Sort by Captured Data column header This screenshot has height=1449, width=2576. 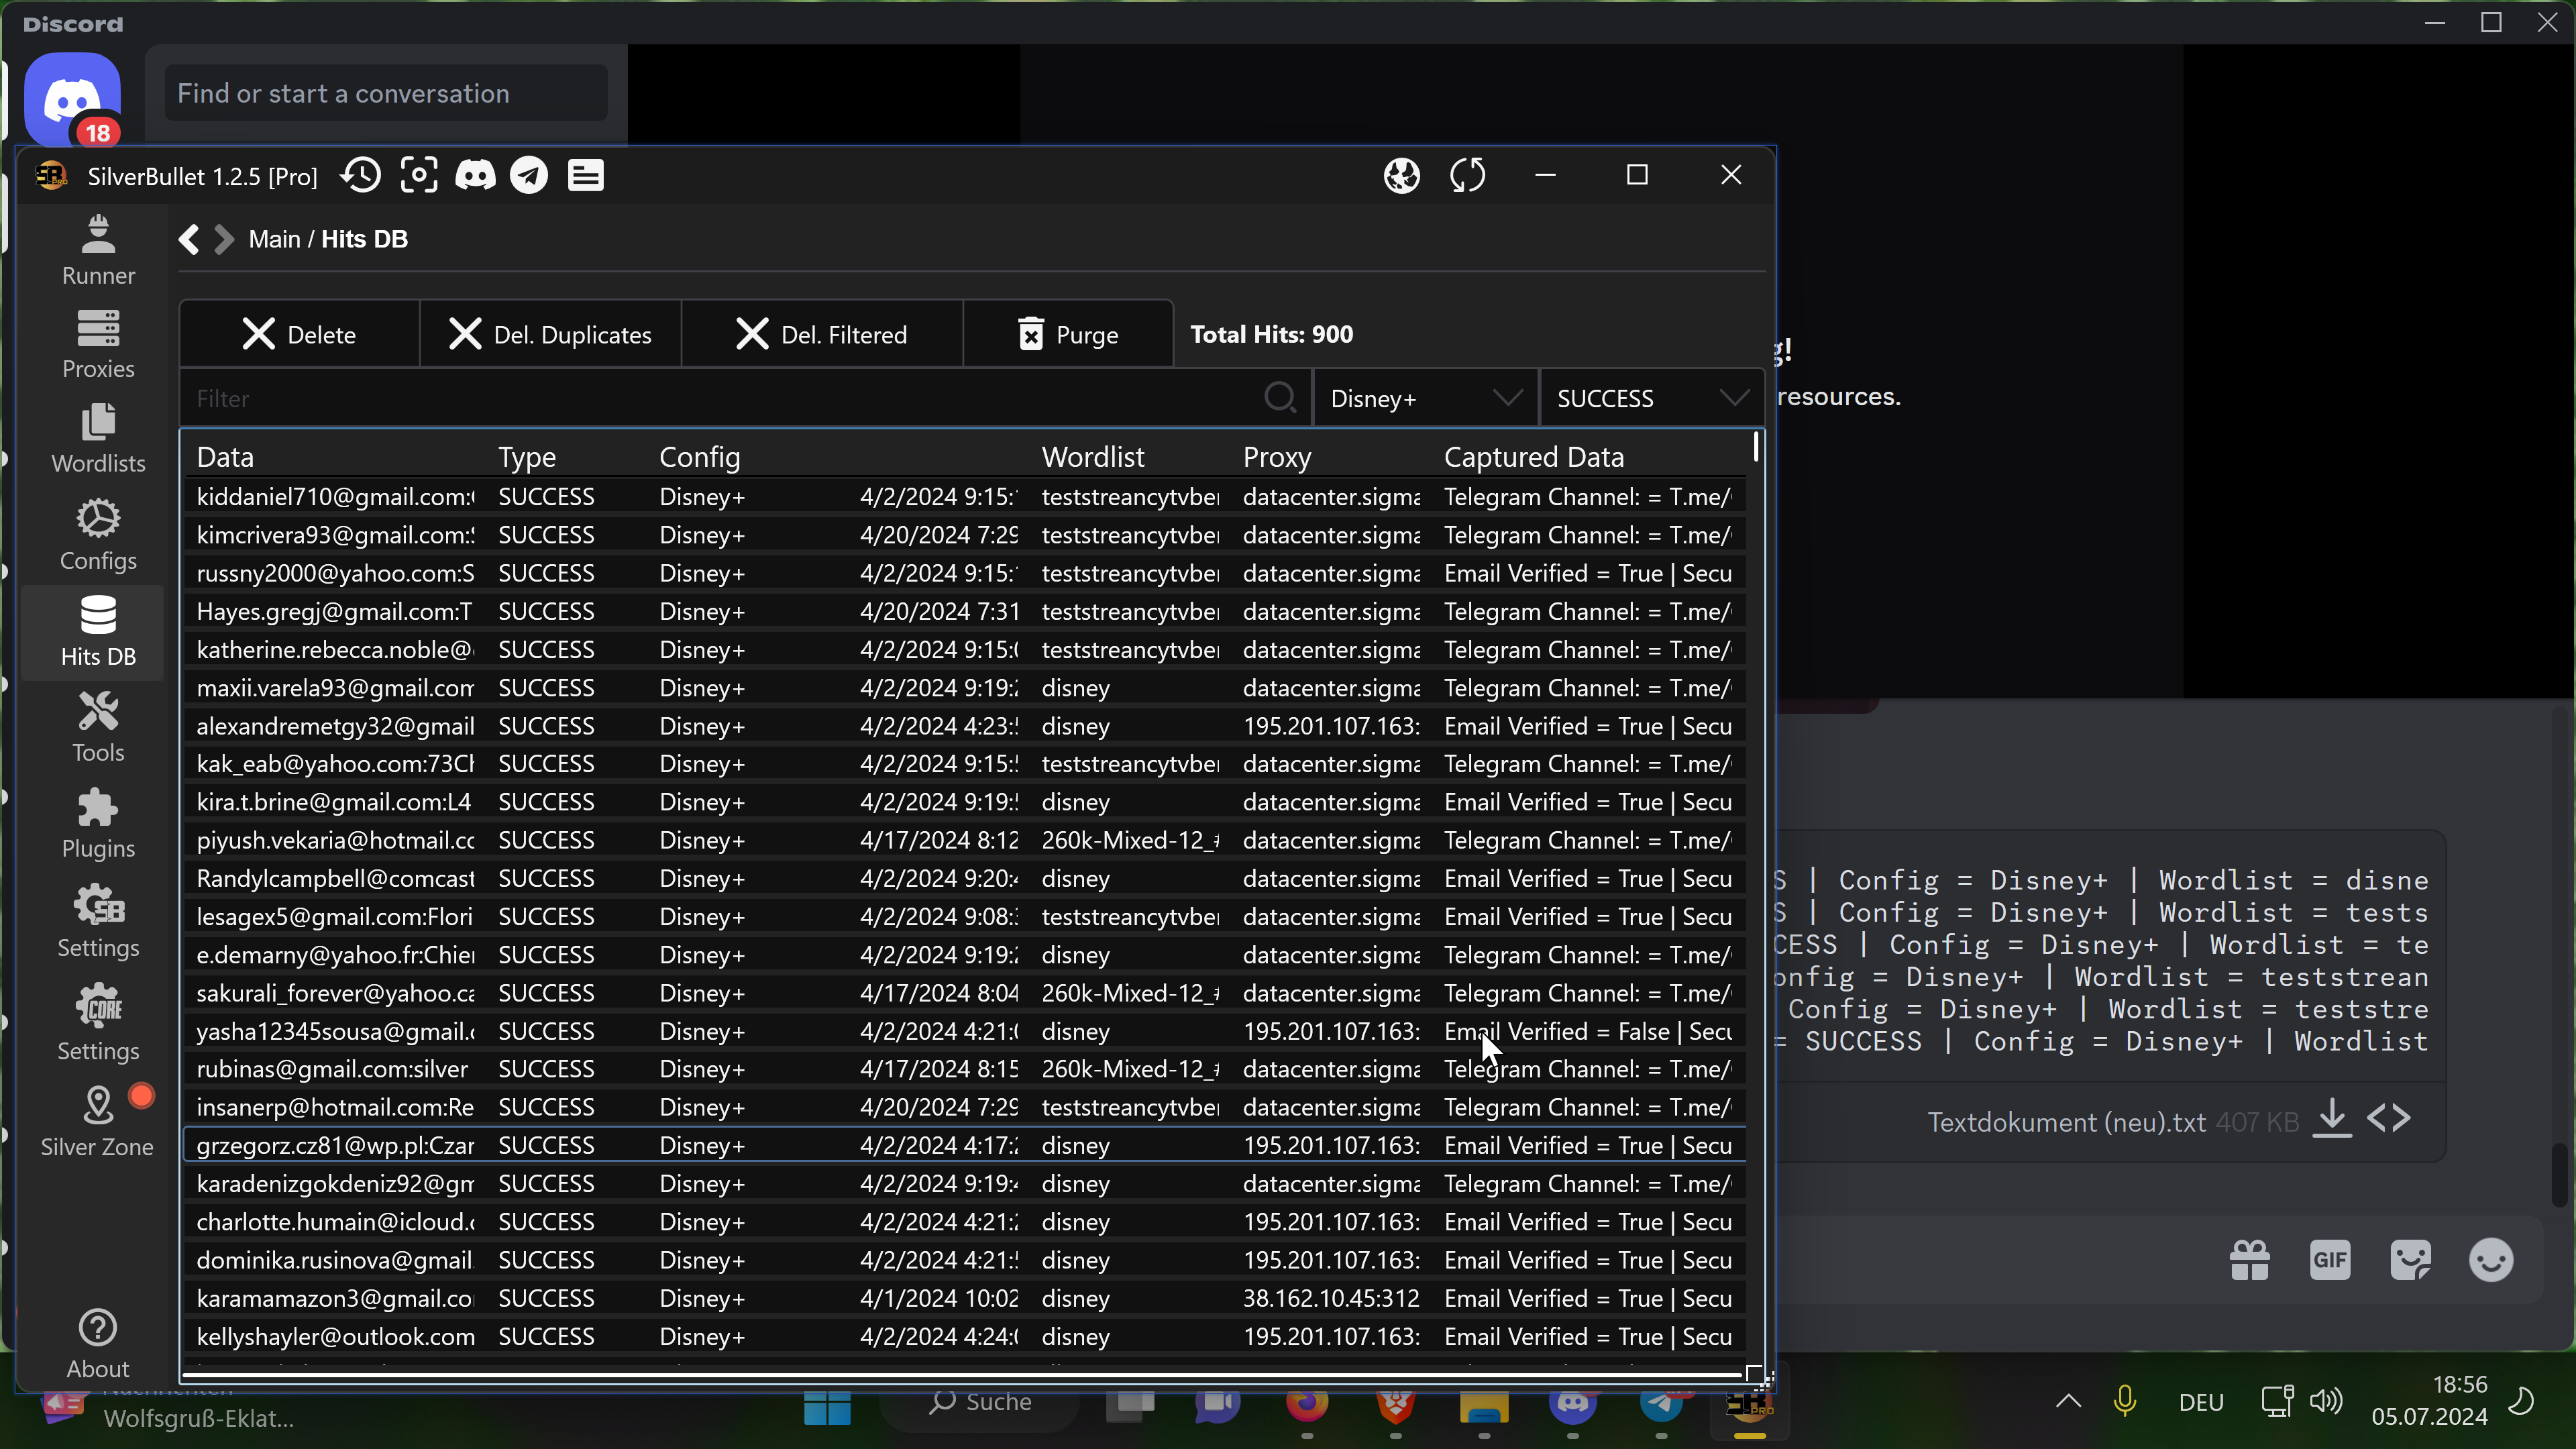1533,457
